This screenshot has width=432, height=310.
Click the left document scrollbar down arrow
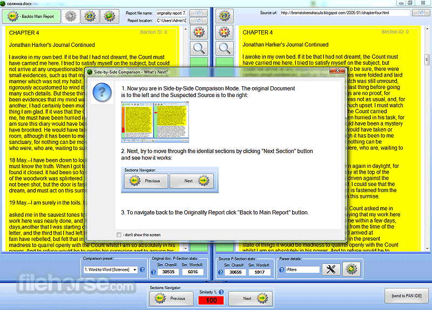pyautogui.click(x=185, y=248)
